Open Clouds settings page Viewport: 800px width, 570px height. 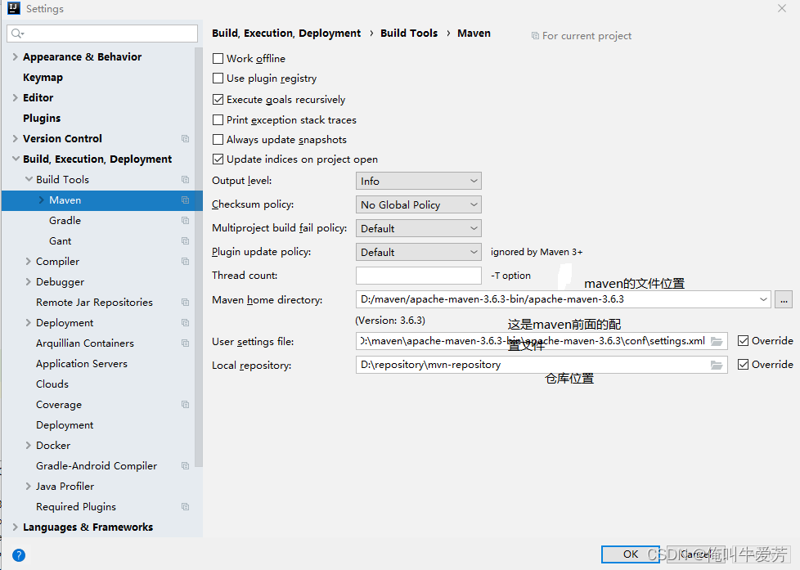52,384
